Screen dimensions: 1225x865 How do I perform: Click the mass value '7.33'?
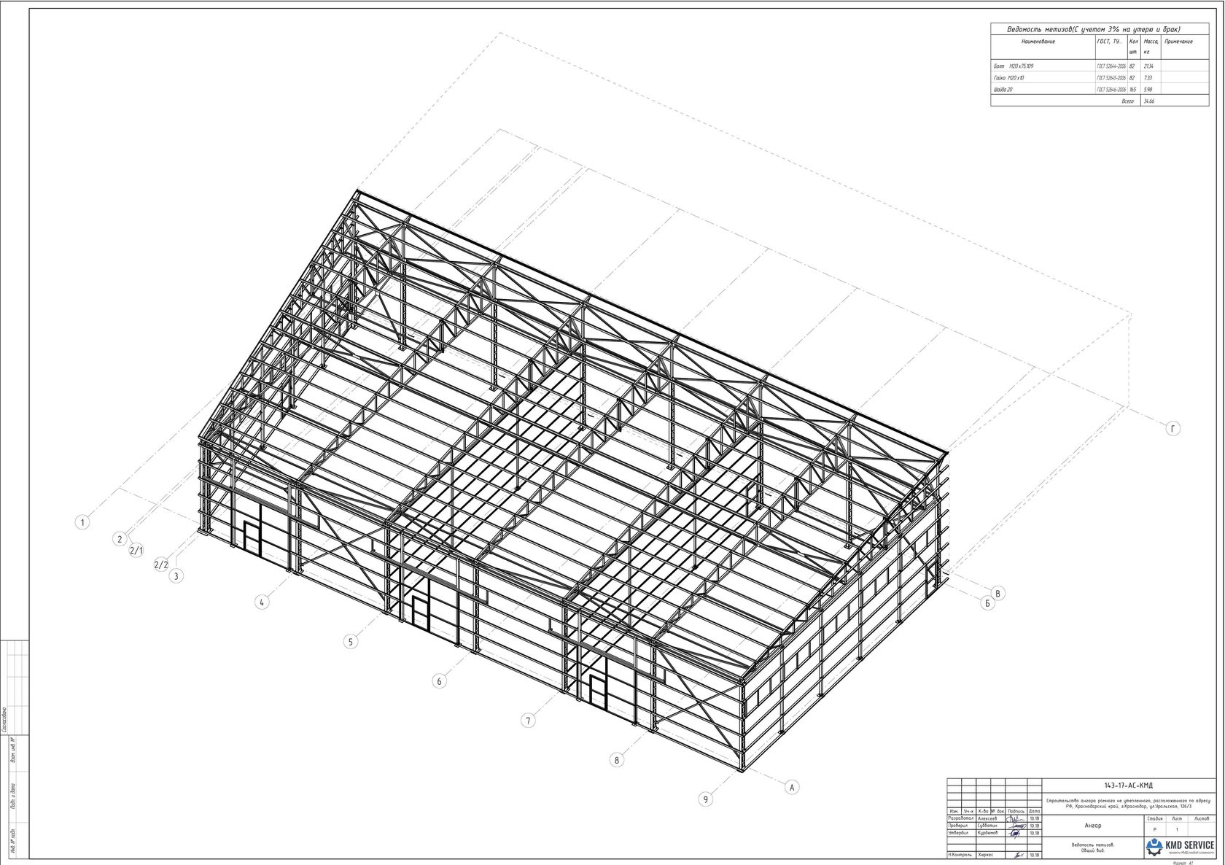(1148, 77)
